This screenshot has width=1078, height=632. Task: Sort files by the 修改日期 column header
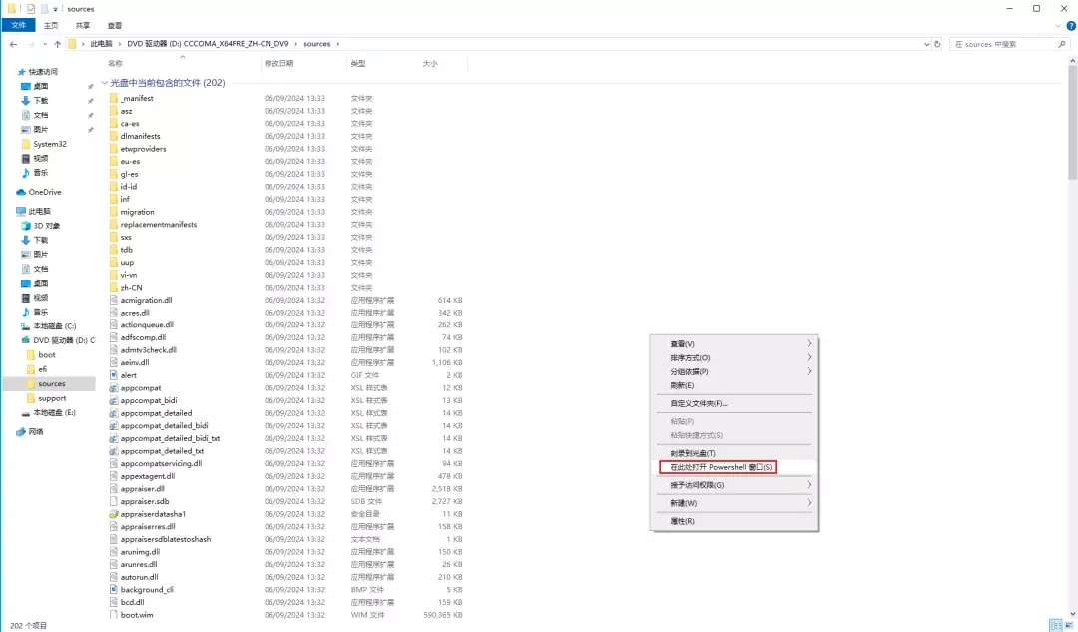pos(278,63)
